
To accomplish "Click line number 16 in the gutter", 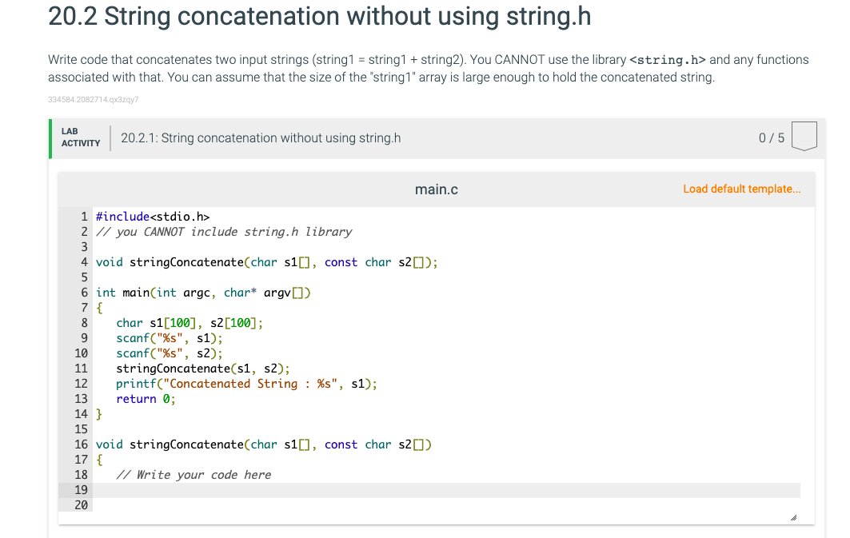I will click(x=82, y=444).
